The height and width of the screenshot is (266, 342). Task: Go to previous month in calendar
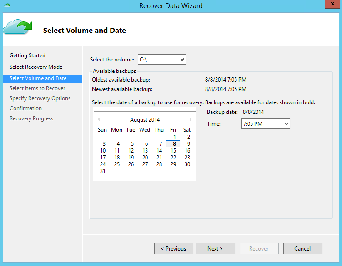coord(99,119)
